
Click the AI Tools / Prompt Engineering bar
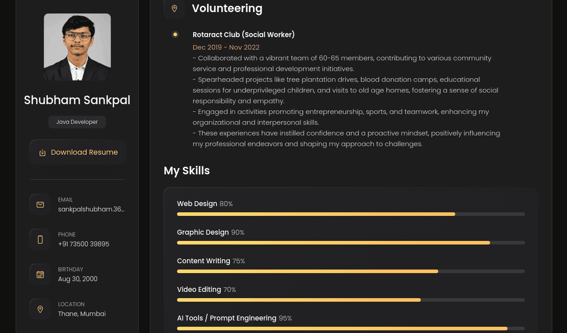(x=351, y=329)
